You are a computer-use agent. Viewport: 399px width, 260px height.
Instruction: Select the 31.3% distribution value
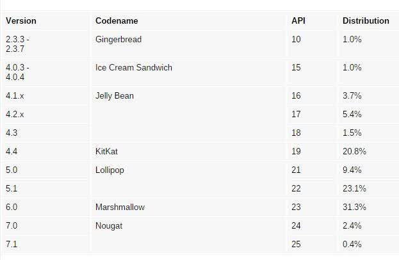pos(354,207)
